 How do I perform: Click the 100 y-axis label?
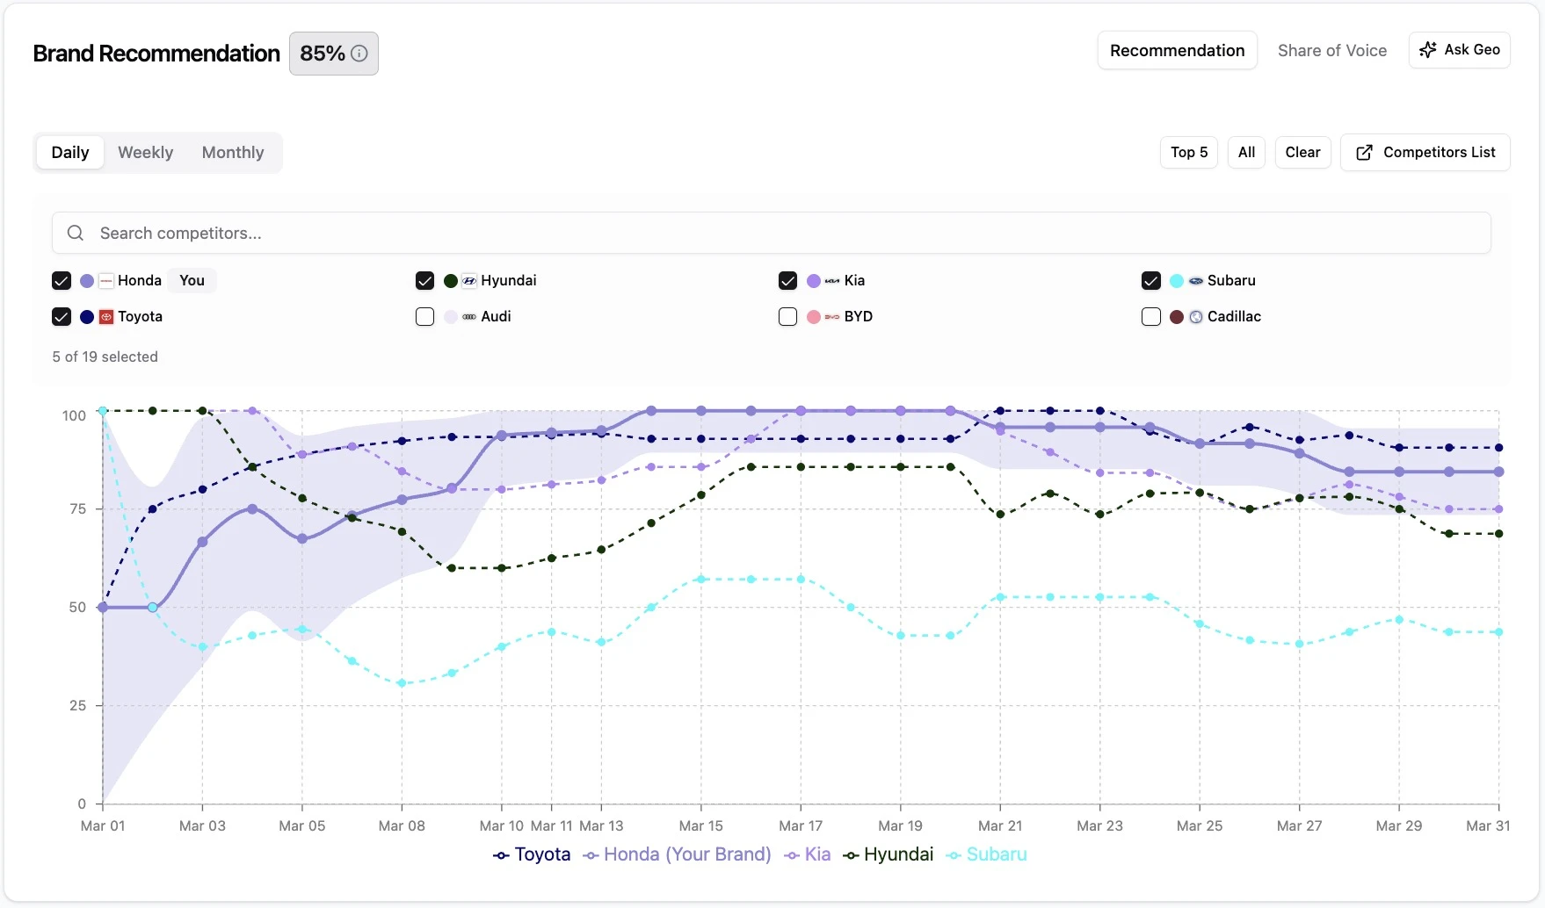pyautogui.click(x=74, y=415)
